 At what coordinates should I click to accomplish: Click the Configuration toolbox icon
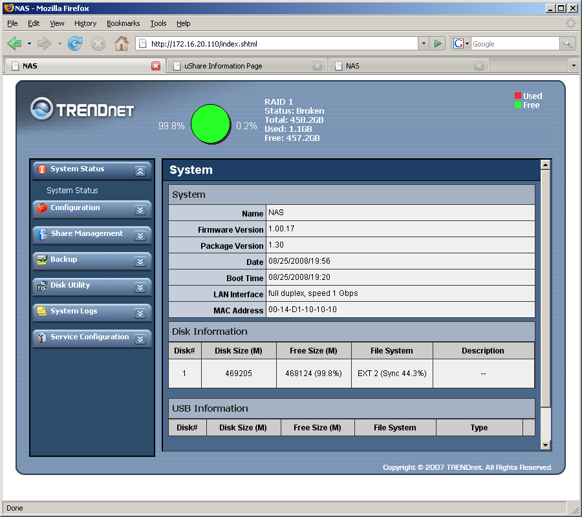(x=42, y=208)
